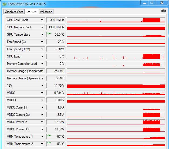Click the 0 % GPU Load value

click(56, 56)
